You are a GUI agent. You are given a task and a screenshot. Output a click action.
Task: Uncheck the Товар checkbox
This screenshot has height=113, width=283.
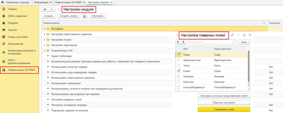(x=178, y=54)
